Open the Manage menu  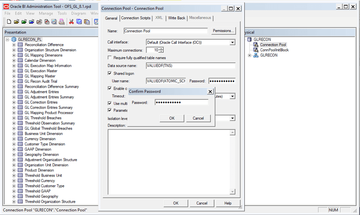46,13
